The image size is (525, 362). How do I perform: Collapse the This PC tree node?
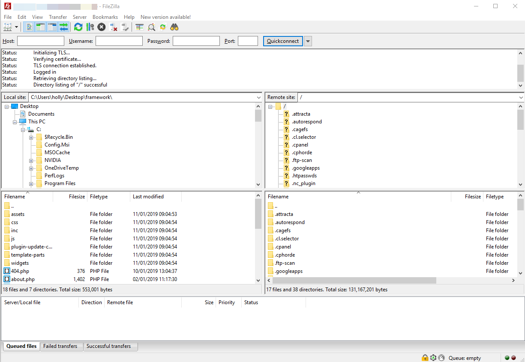click(x=15, y=121)
